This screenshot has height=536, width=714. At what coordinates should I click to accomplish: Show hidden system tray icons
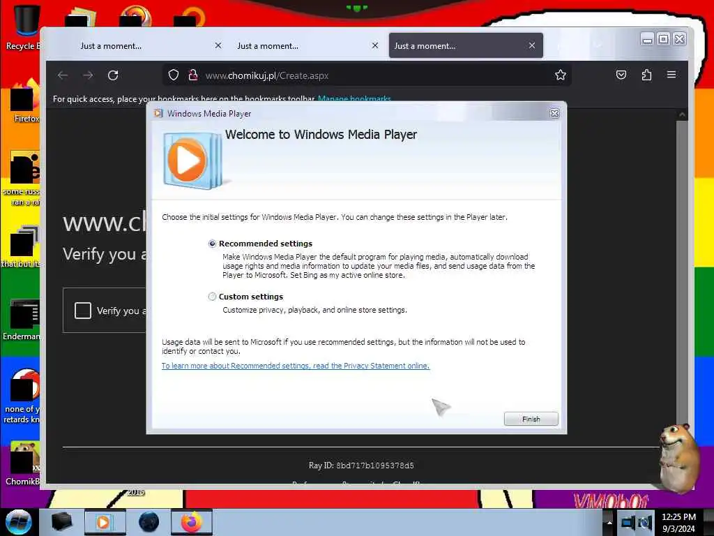[x=609, y=523]
